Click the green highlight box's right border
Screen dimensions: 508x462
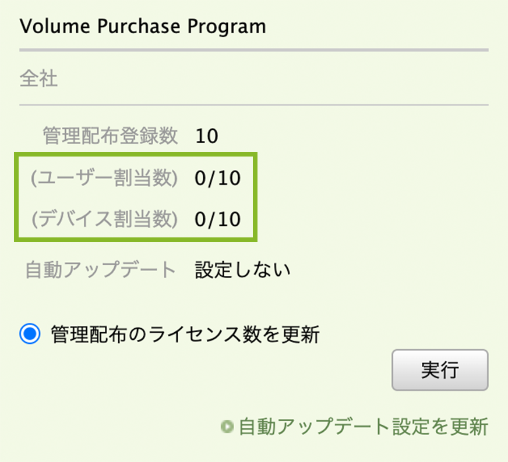coord(254,197)
